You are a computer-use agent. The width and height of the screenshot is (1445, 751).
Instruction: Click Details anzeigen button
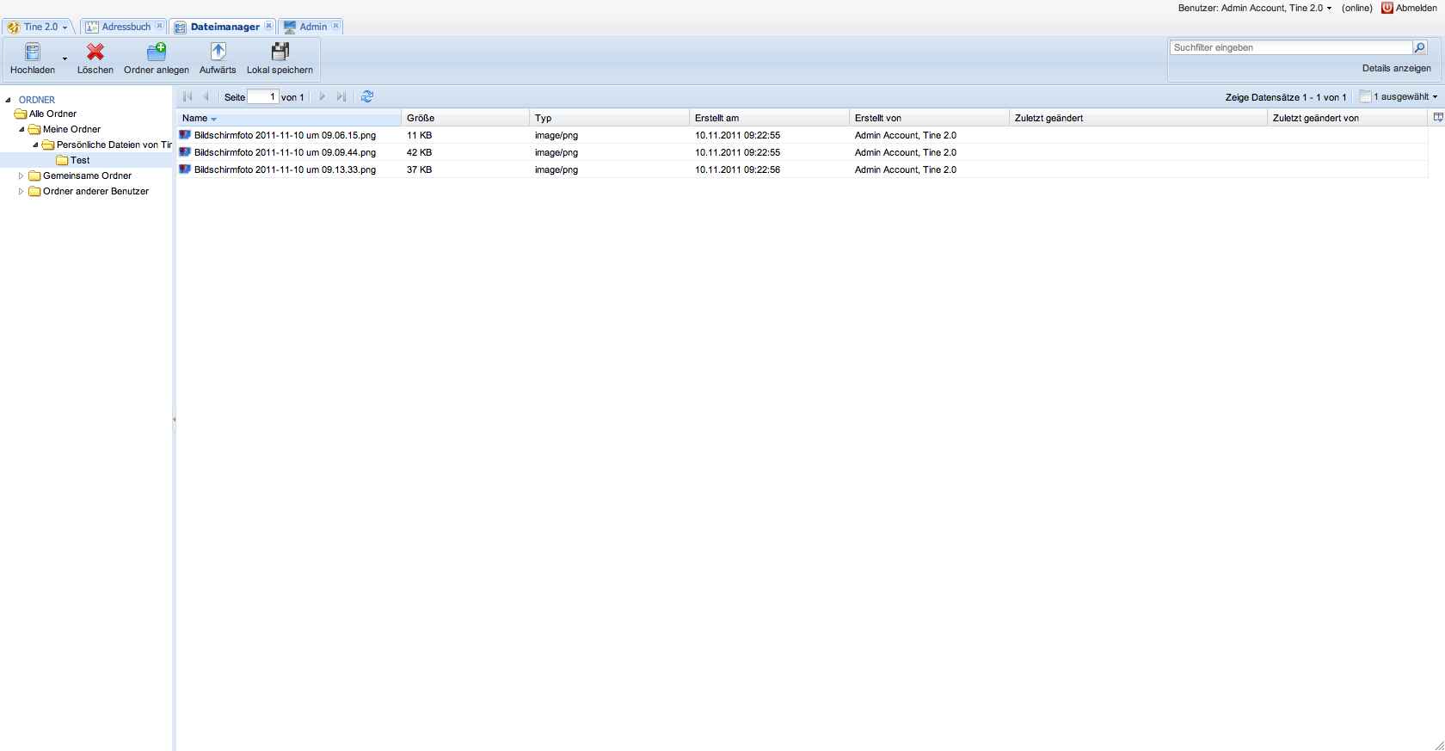click(1396, 69)
